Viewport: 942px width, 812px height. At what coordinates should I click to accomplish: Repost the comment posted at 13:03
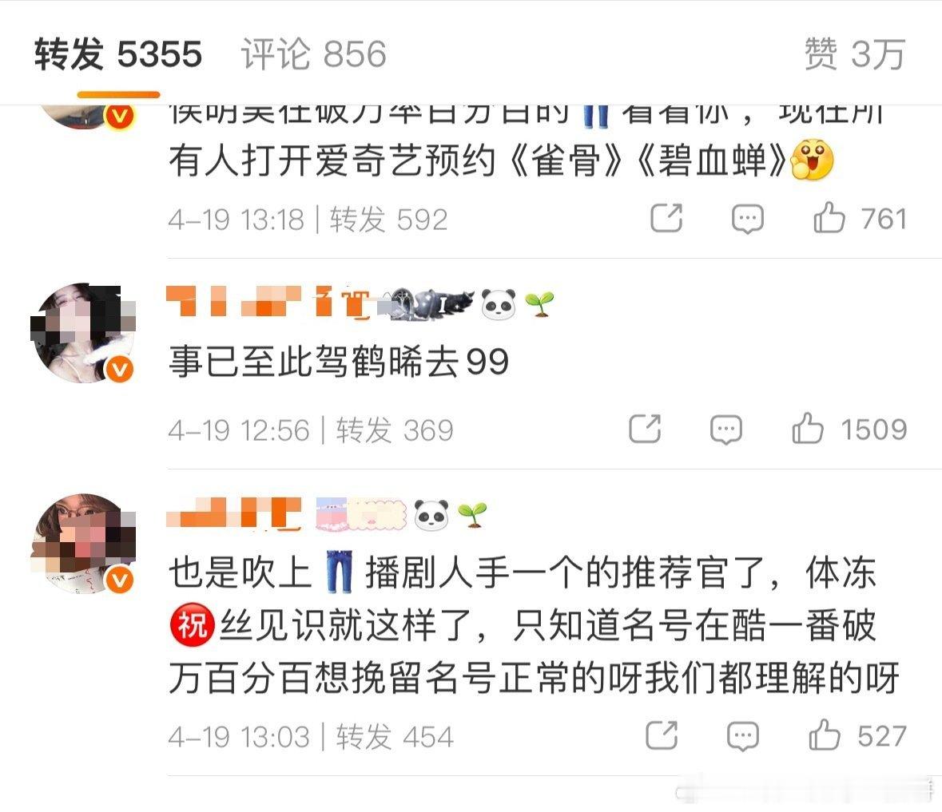[662, 735]
